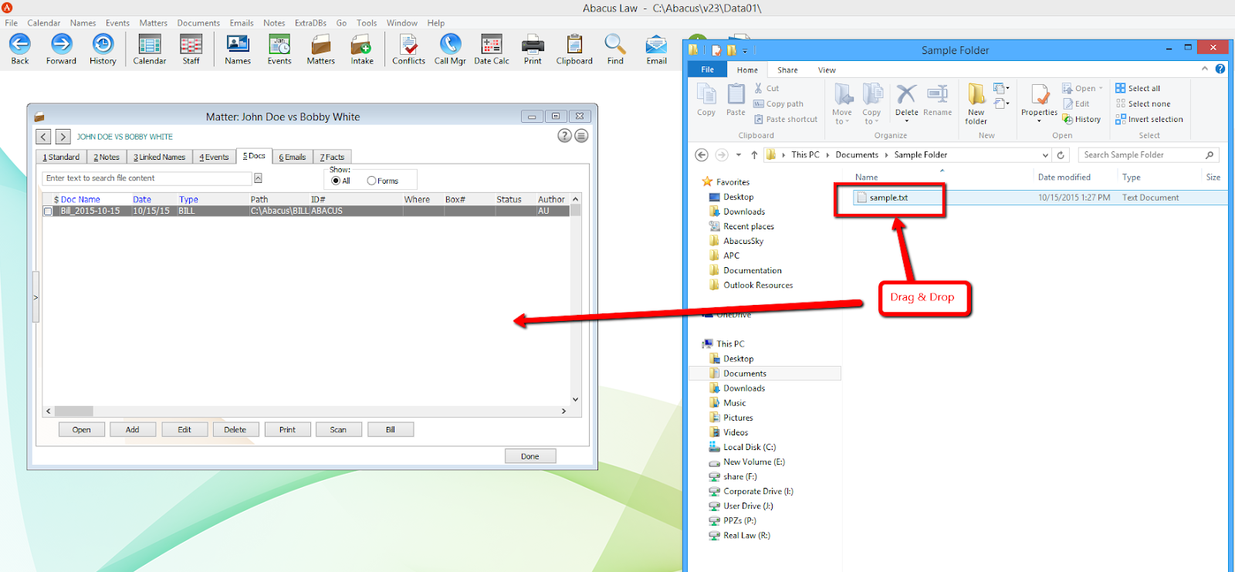Click the Find magnifier icon

pyautogui.click(x=615, y=49)
